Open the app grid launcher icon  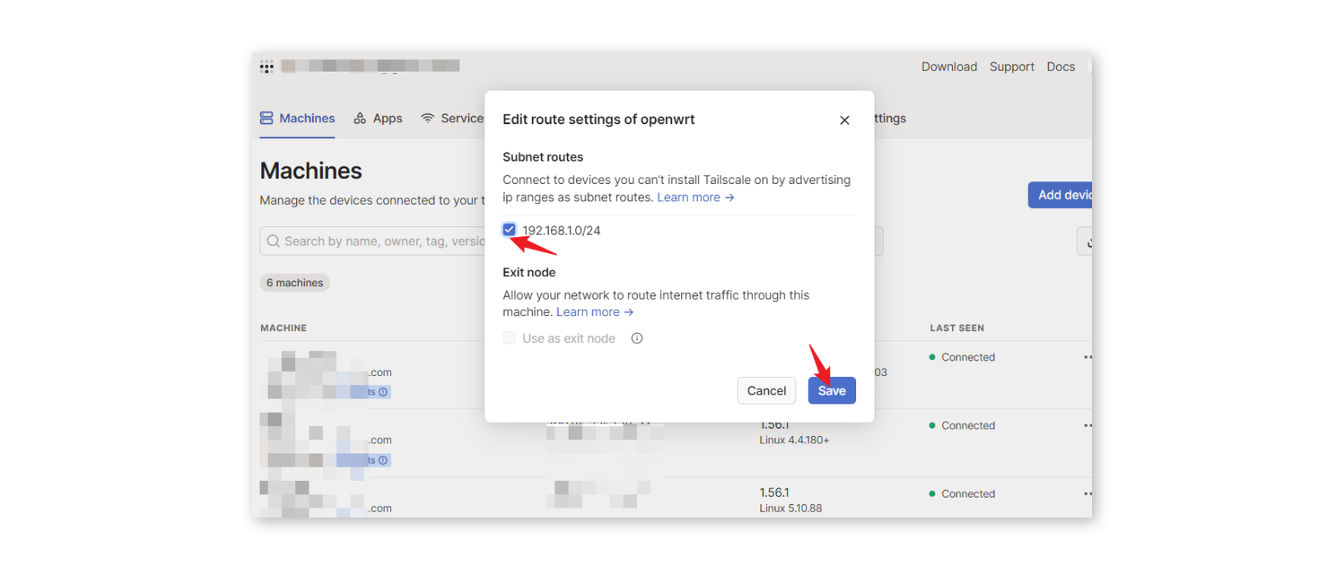point(267,67)
